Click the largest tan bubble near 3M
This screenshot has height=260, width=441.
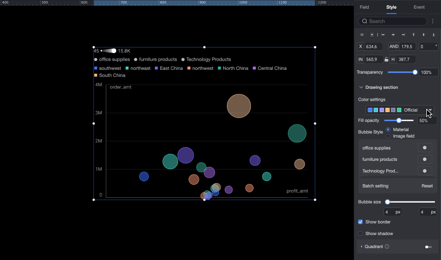pos(239,106)
